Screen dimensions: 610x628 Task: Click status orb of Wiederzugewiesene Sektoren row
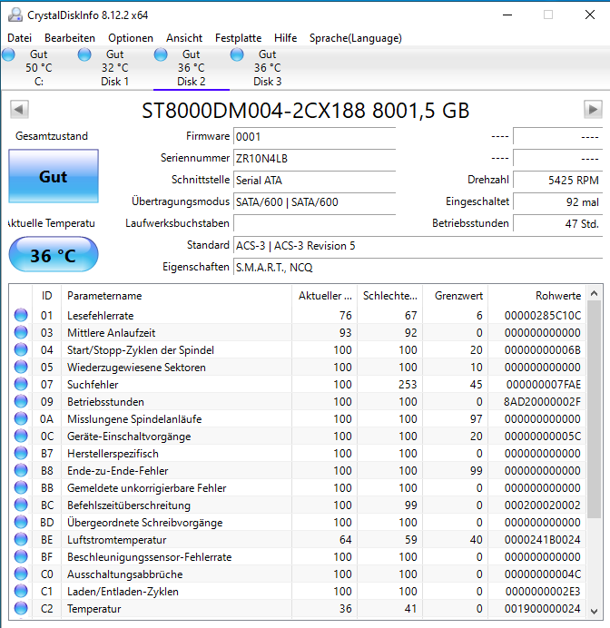21,367
